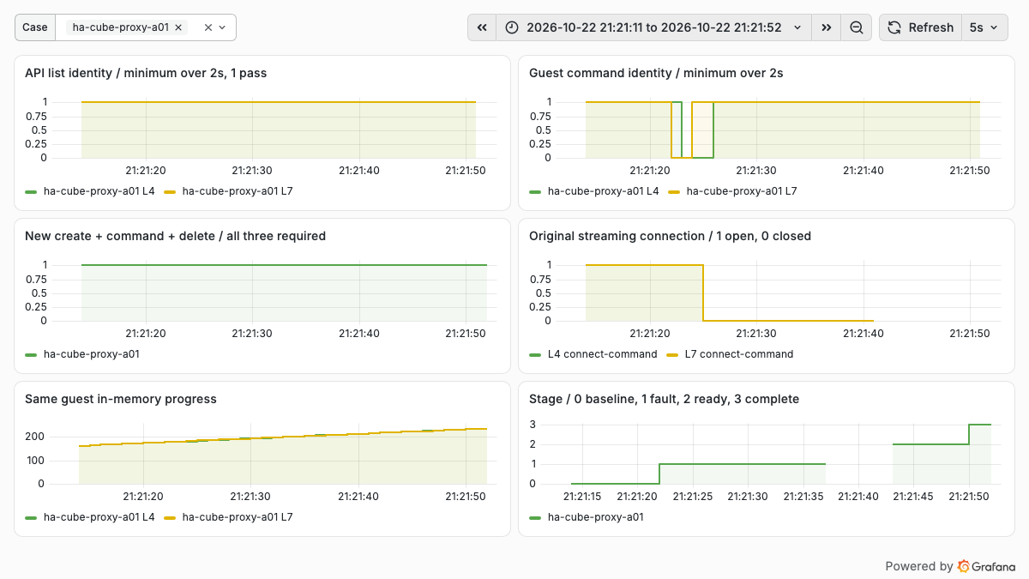Click the clock icon in time picker

tap(512, 27)
